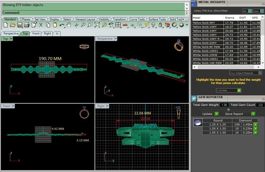265x172 pixels.
Task: Choose Zoom Window icon
Action: coord(90,25)
